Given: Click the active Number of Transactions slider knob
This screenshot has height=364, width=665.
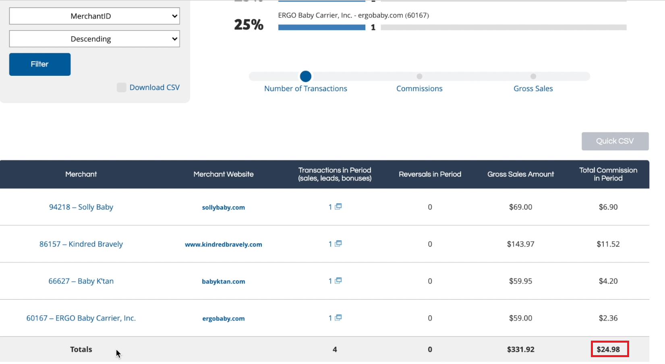Looking at the screenshot, I should 306,76.
